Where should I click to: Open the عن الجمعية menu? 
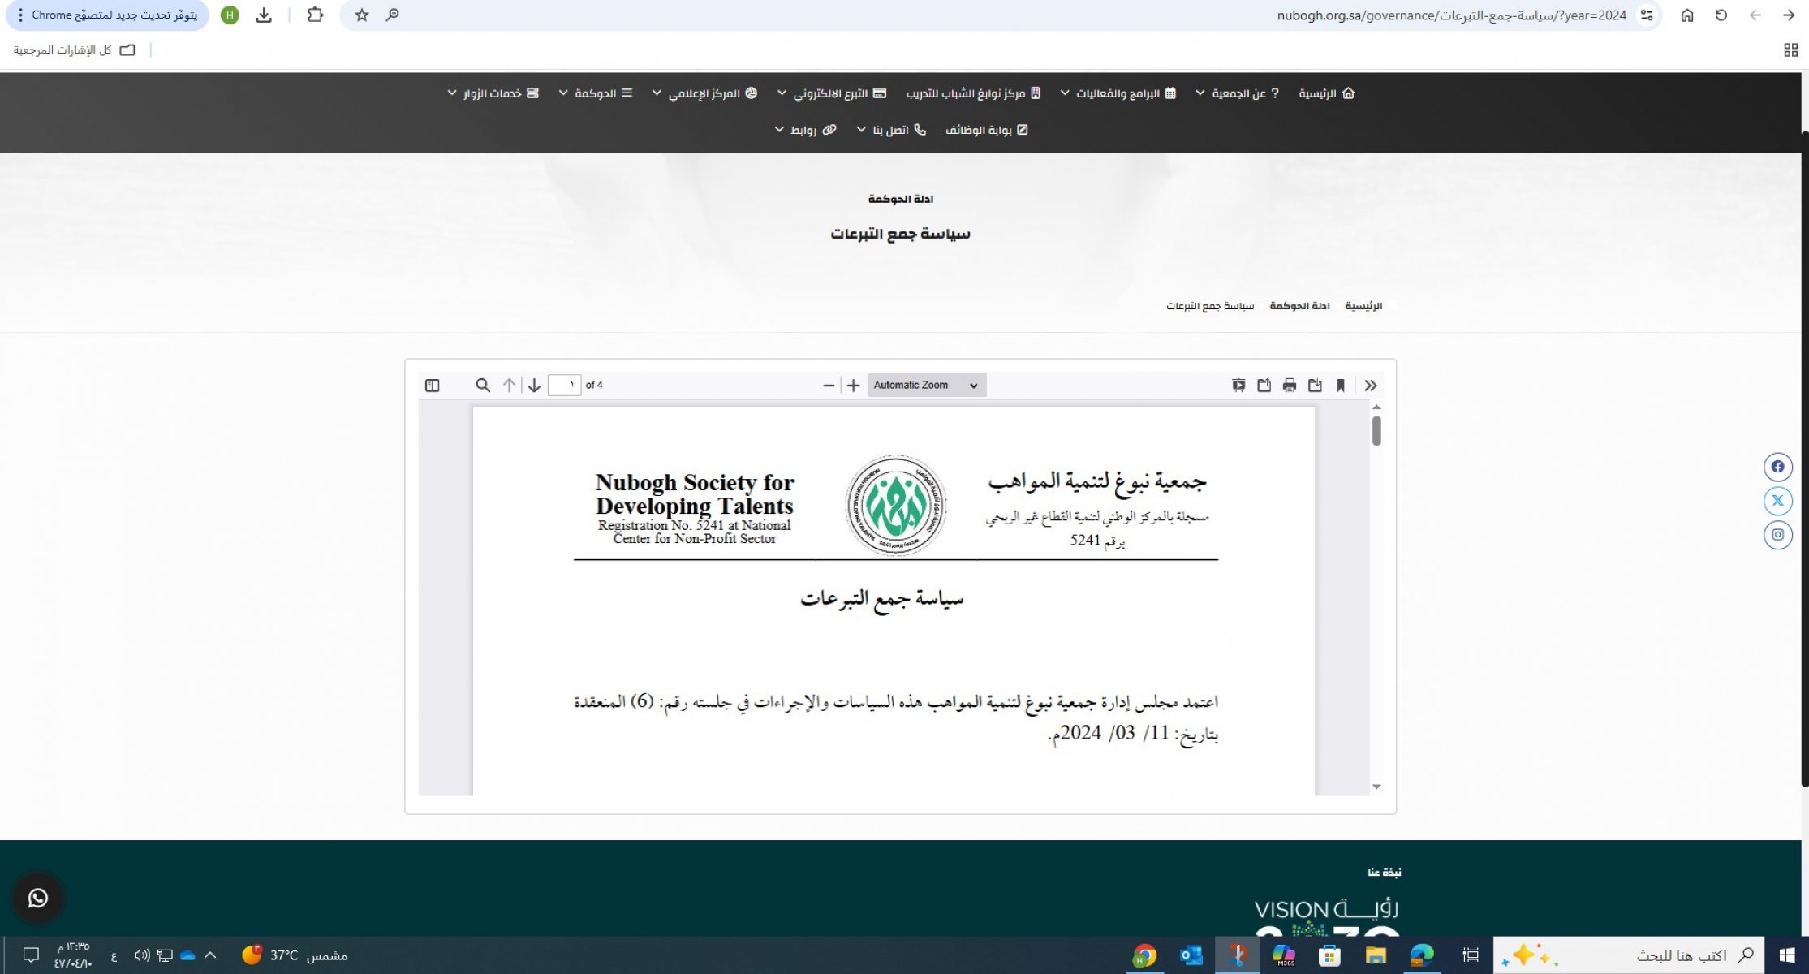1238,93
